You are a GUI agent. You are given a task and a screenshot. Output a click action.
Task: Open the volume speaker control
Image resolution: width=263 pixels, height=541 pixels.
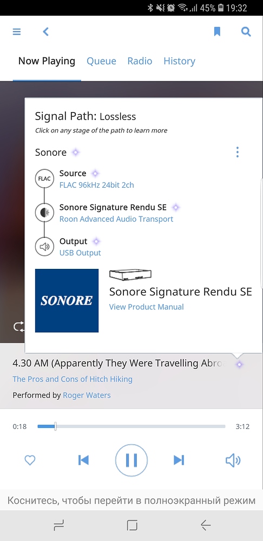(233, 460)
